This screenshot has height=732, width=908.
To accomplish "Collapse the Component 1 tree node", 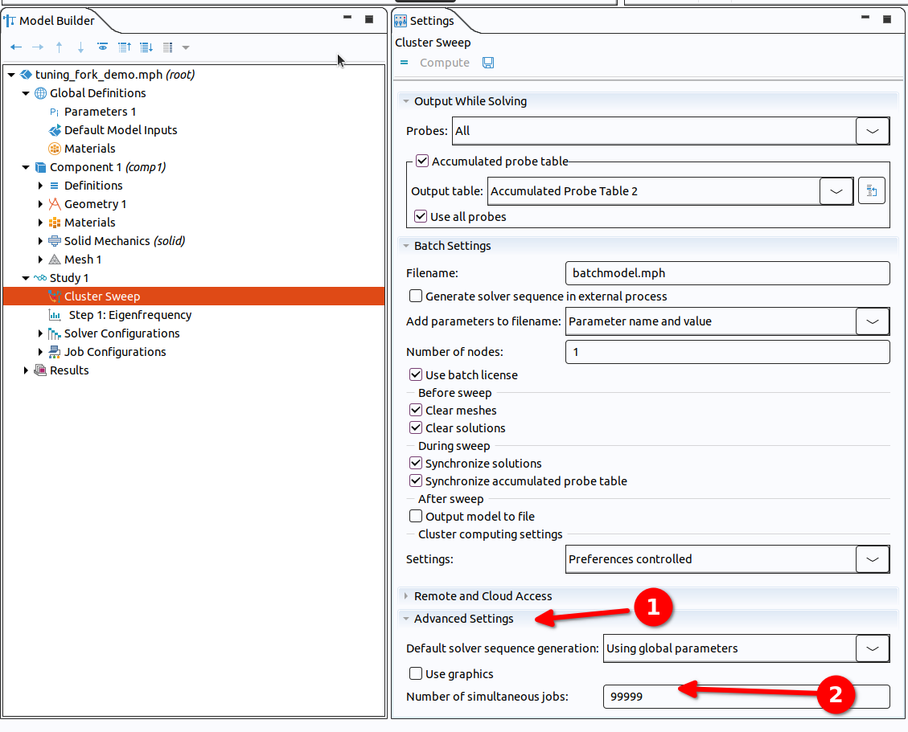I will (x=26, y=167).
